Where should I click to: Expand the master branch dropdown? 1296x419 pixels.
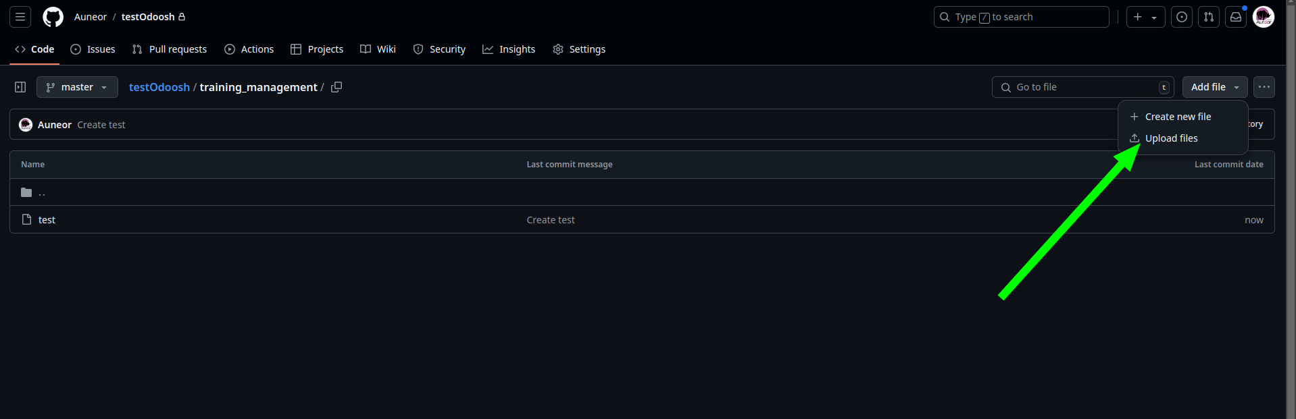point(77,87)
